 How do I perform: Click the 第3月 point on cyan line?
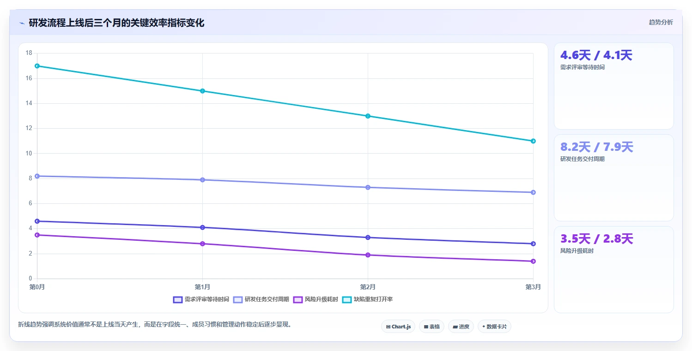click(533, 141)
